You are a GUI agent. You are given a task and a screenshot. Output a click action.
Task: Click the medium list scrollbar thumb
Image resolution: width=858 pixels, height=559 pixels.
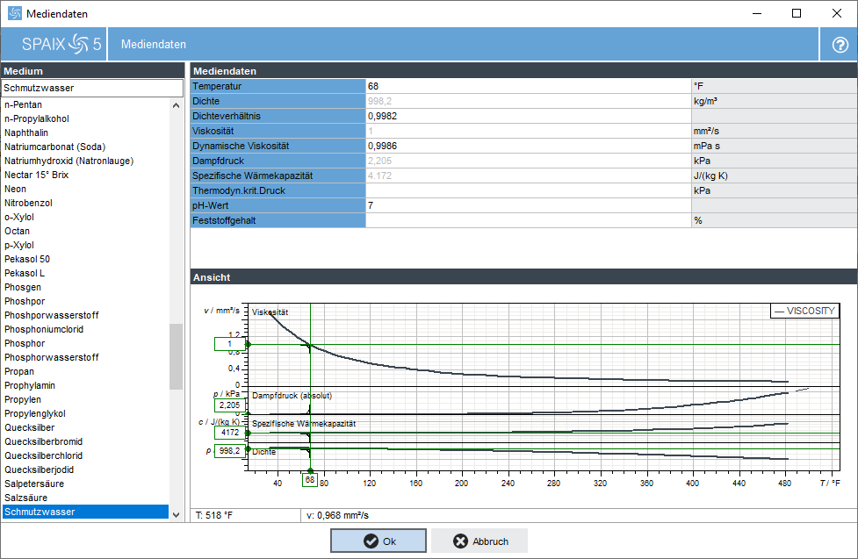click(x=176, y=356)
